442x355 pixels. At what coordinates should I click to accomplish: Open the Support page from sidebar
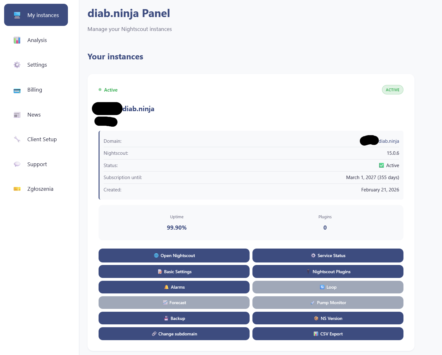36,164
